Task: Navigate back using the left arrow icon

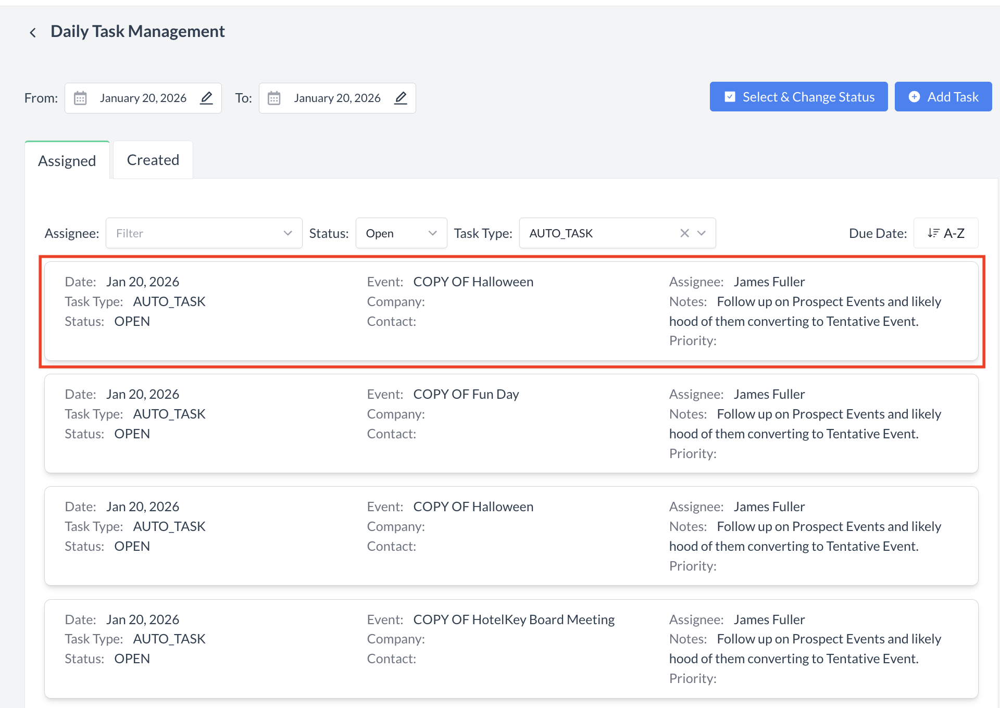Action: coord(33,32)
